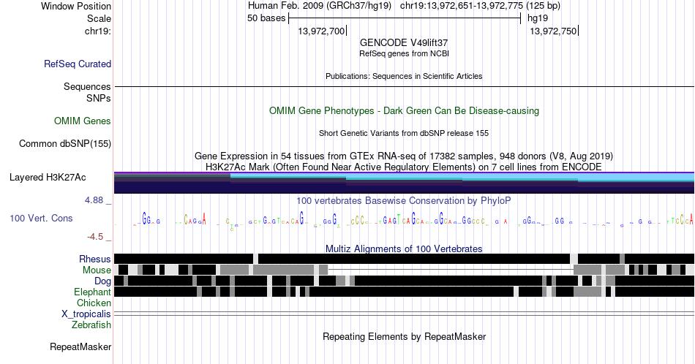Select Short Genetic Variants from dbSNP title
695x364 pixels.
[404, 133]
